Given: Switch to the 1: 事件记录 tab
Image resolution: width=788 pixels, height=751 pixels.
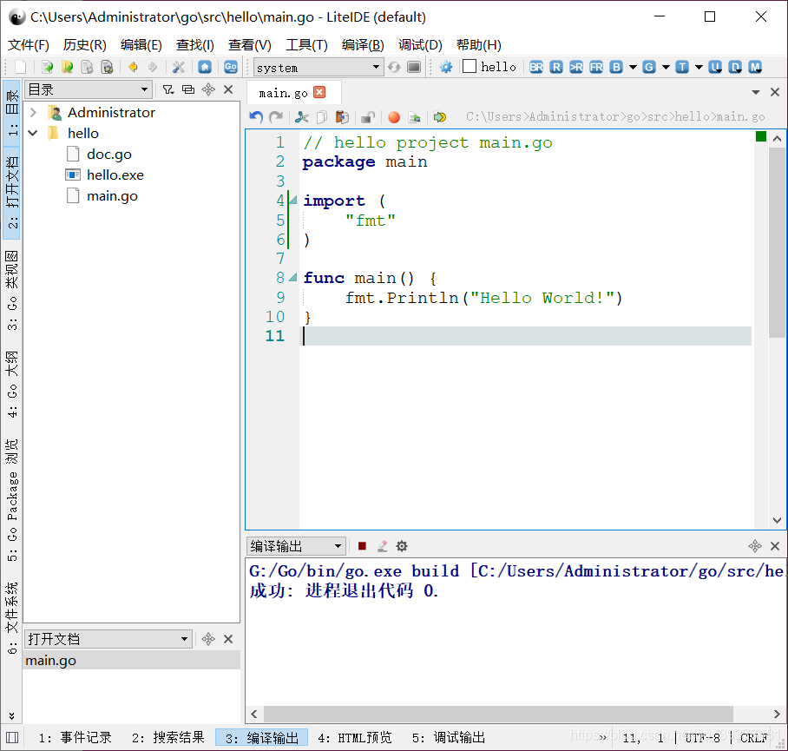Looking at the screenshot, I should coord(75,737).
